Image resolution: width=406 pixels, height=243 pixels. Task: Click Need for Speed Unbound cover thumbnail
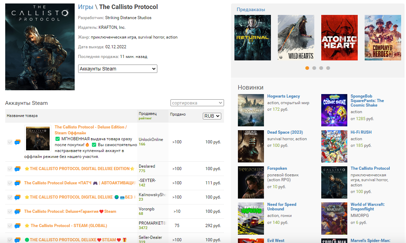(x=251, y=218)
